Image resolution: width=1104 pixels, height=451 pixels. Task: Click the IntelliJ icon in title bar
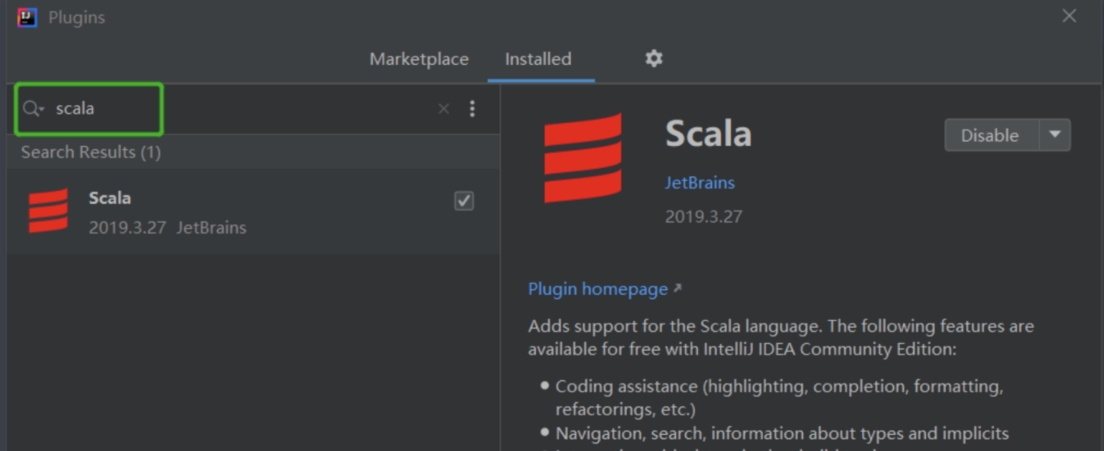click(x=27, y=17)
